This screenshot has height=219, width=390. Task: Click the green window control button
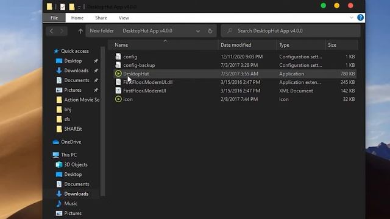pos(324,5)
